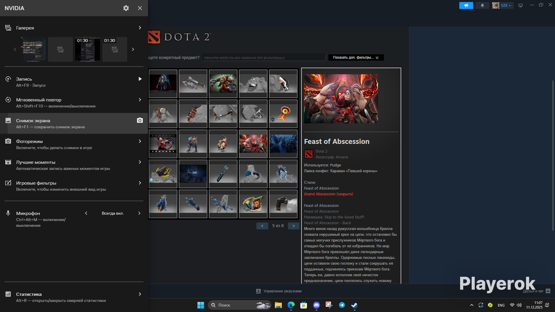The height and width of the screenshot is (312, 555).
Task: Click the large Feast of Abscession artwork
Action: [x=341, y=99]
